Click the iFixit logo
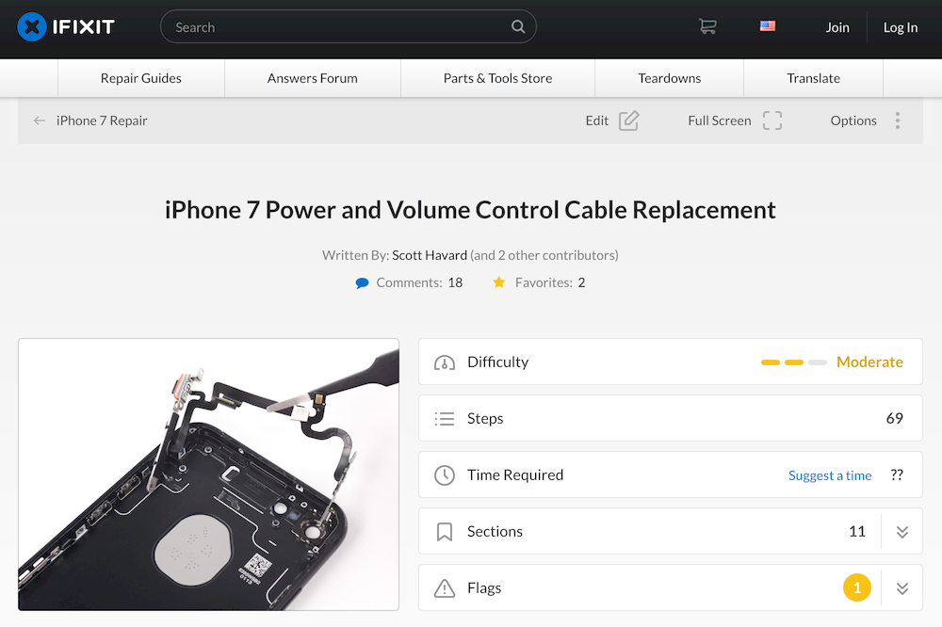 [66, 26]
